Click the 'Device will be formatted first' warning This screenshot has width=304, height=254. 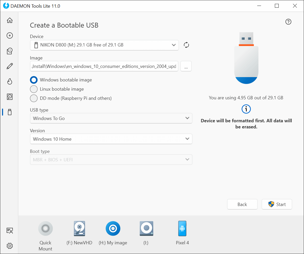point(246,124)
